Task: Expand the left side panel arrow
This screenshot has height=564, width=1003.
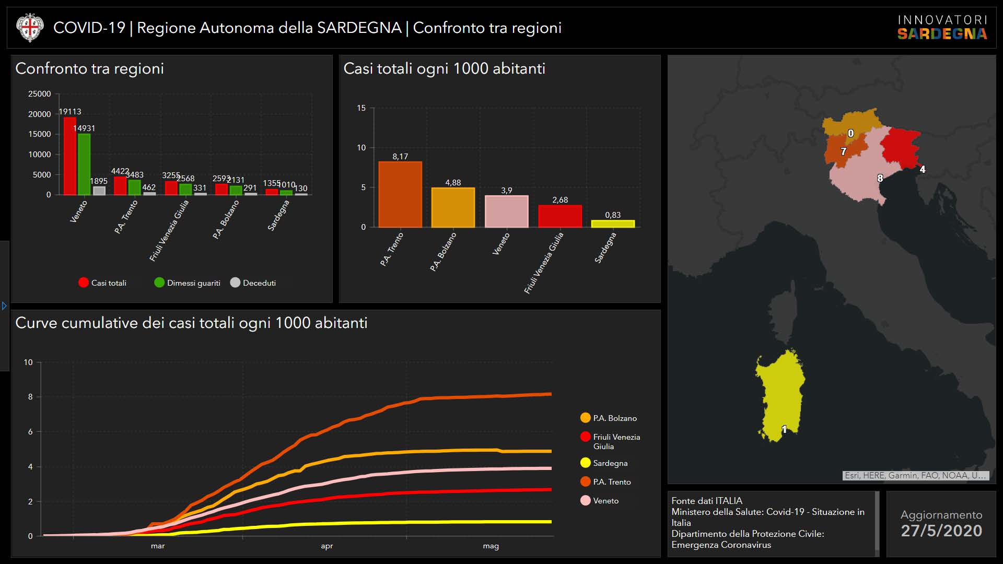Action: tap(4, 306)
